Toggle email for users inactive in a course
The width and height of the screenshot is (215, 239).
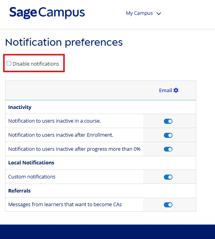coord(168,121)
